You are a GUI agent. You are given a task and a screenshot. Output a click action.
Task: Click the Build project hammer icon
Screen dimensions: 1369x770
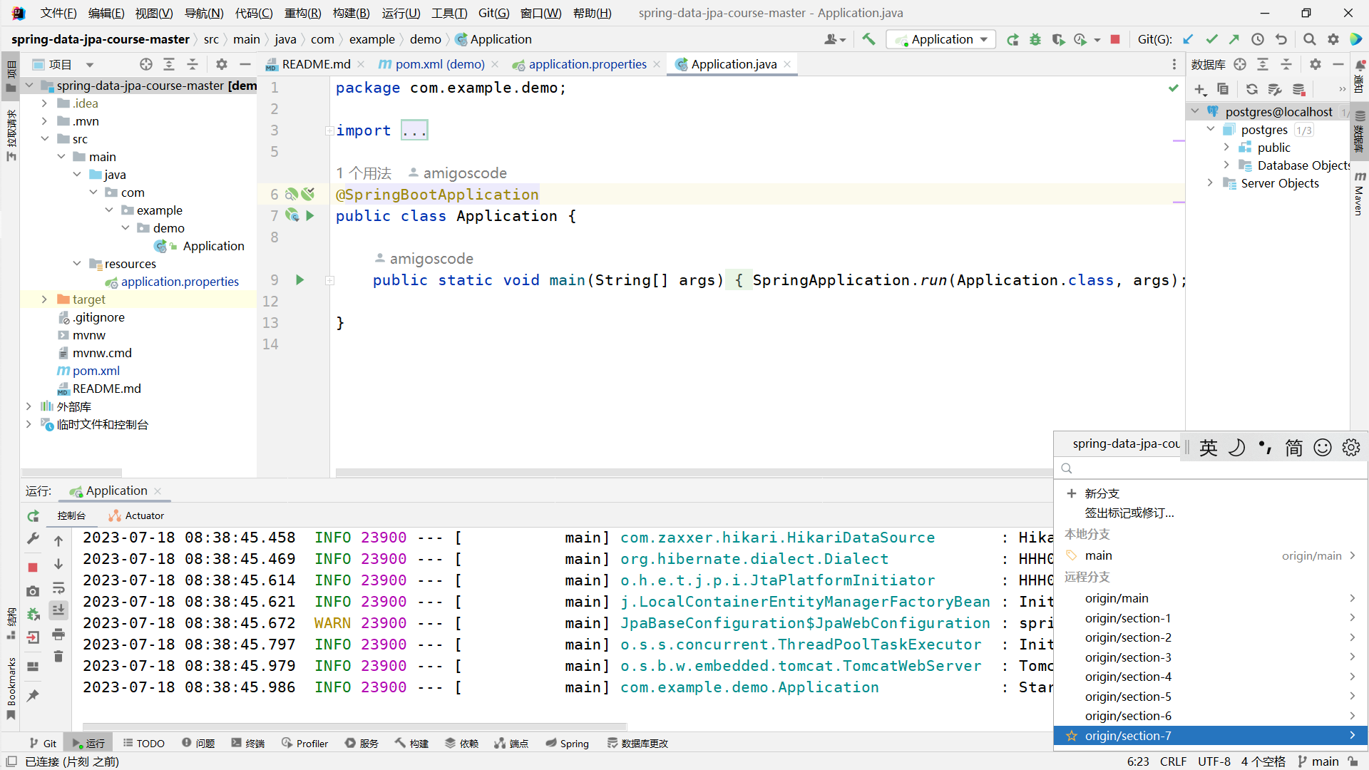click(x=868, y=39)
